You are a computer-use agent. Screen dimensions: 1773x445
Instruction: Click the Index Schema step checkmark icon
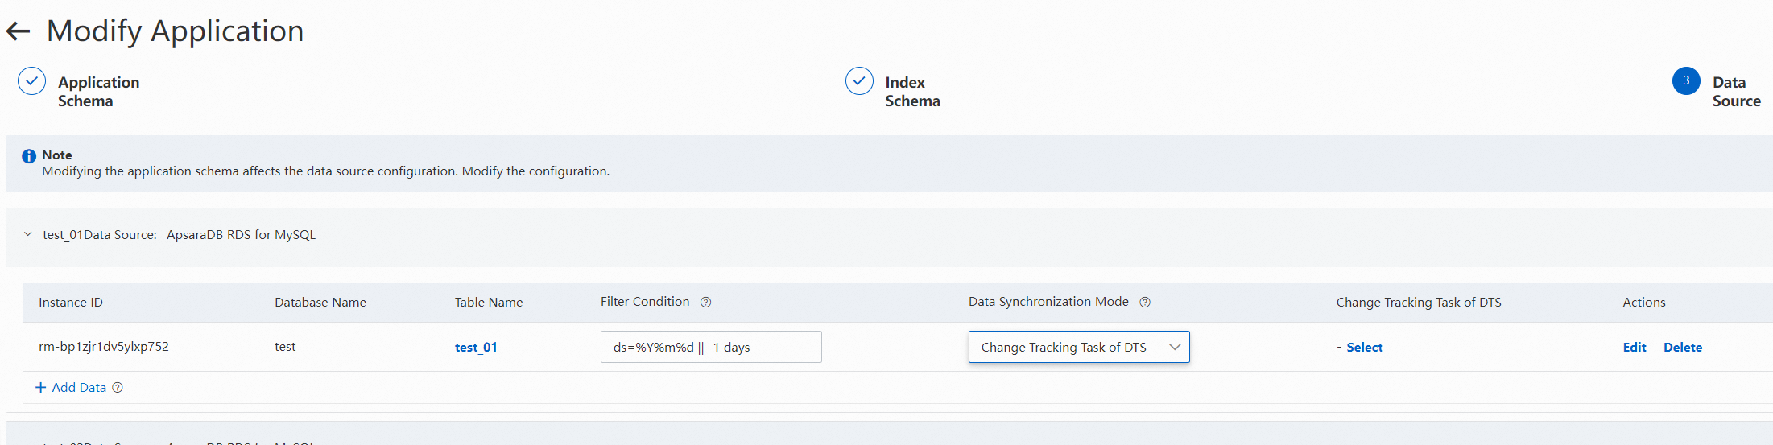click(859, 81)
